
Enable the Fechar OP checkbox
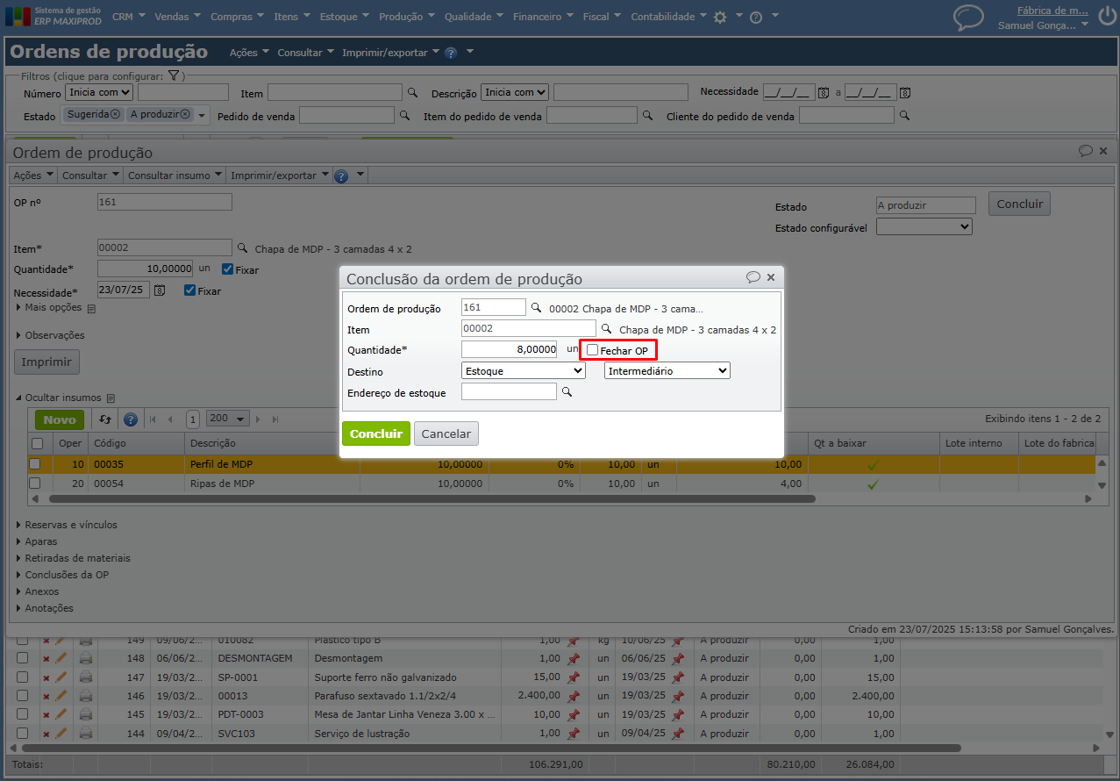tap(593, 350)
